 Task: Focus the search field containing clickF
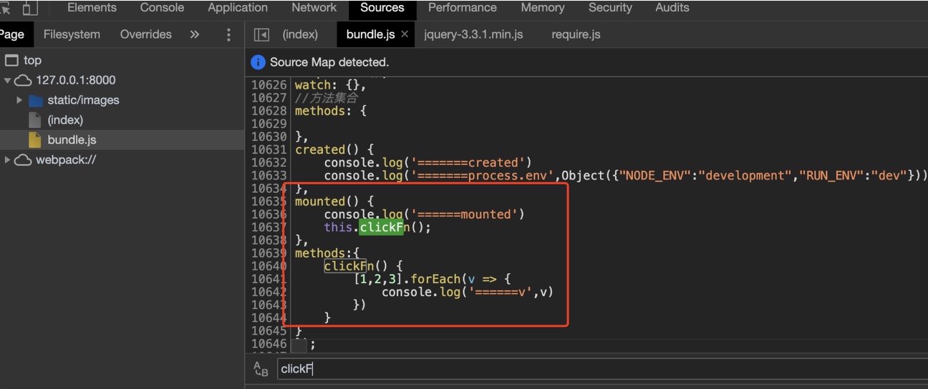(573, 369)
